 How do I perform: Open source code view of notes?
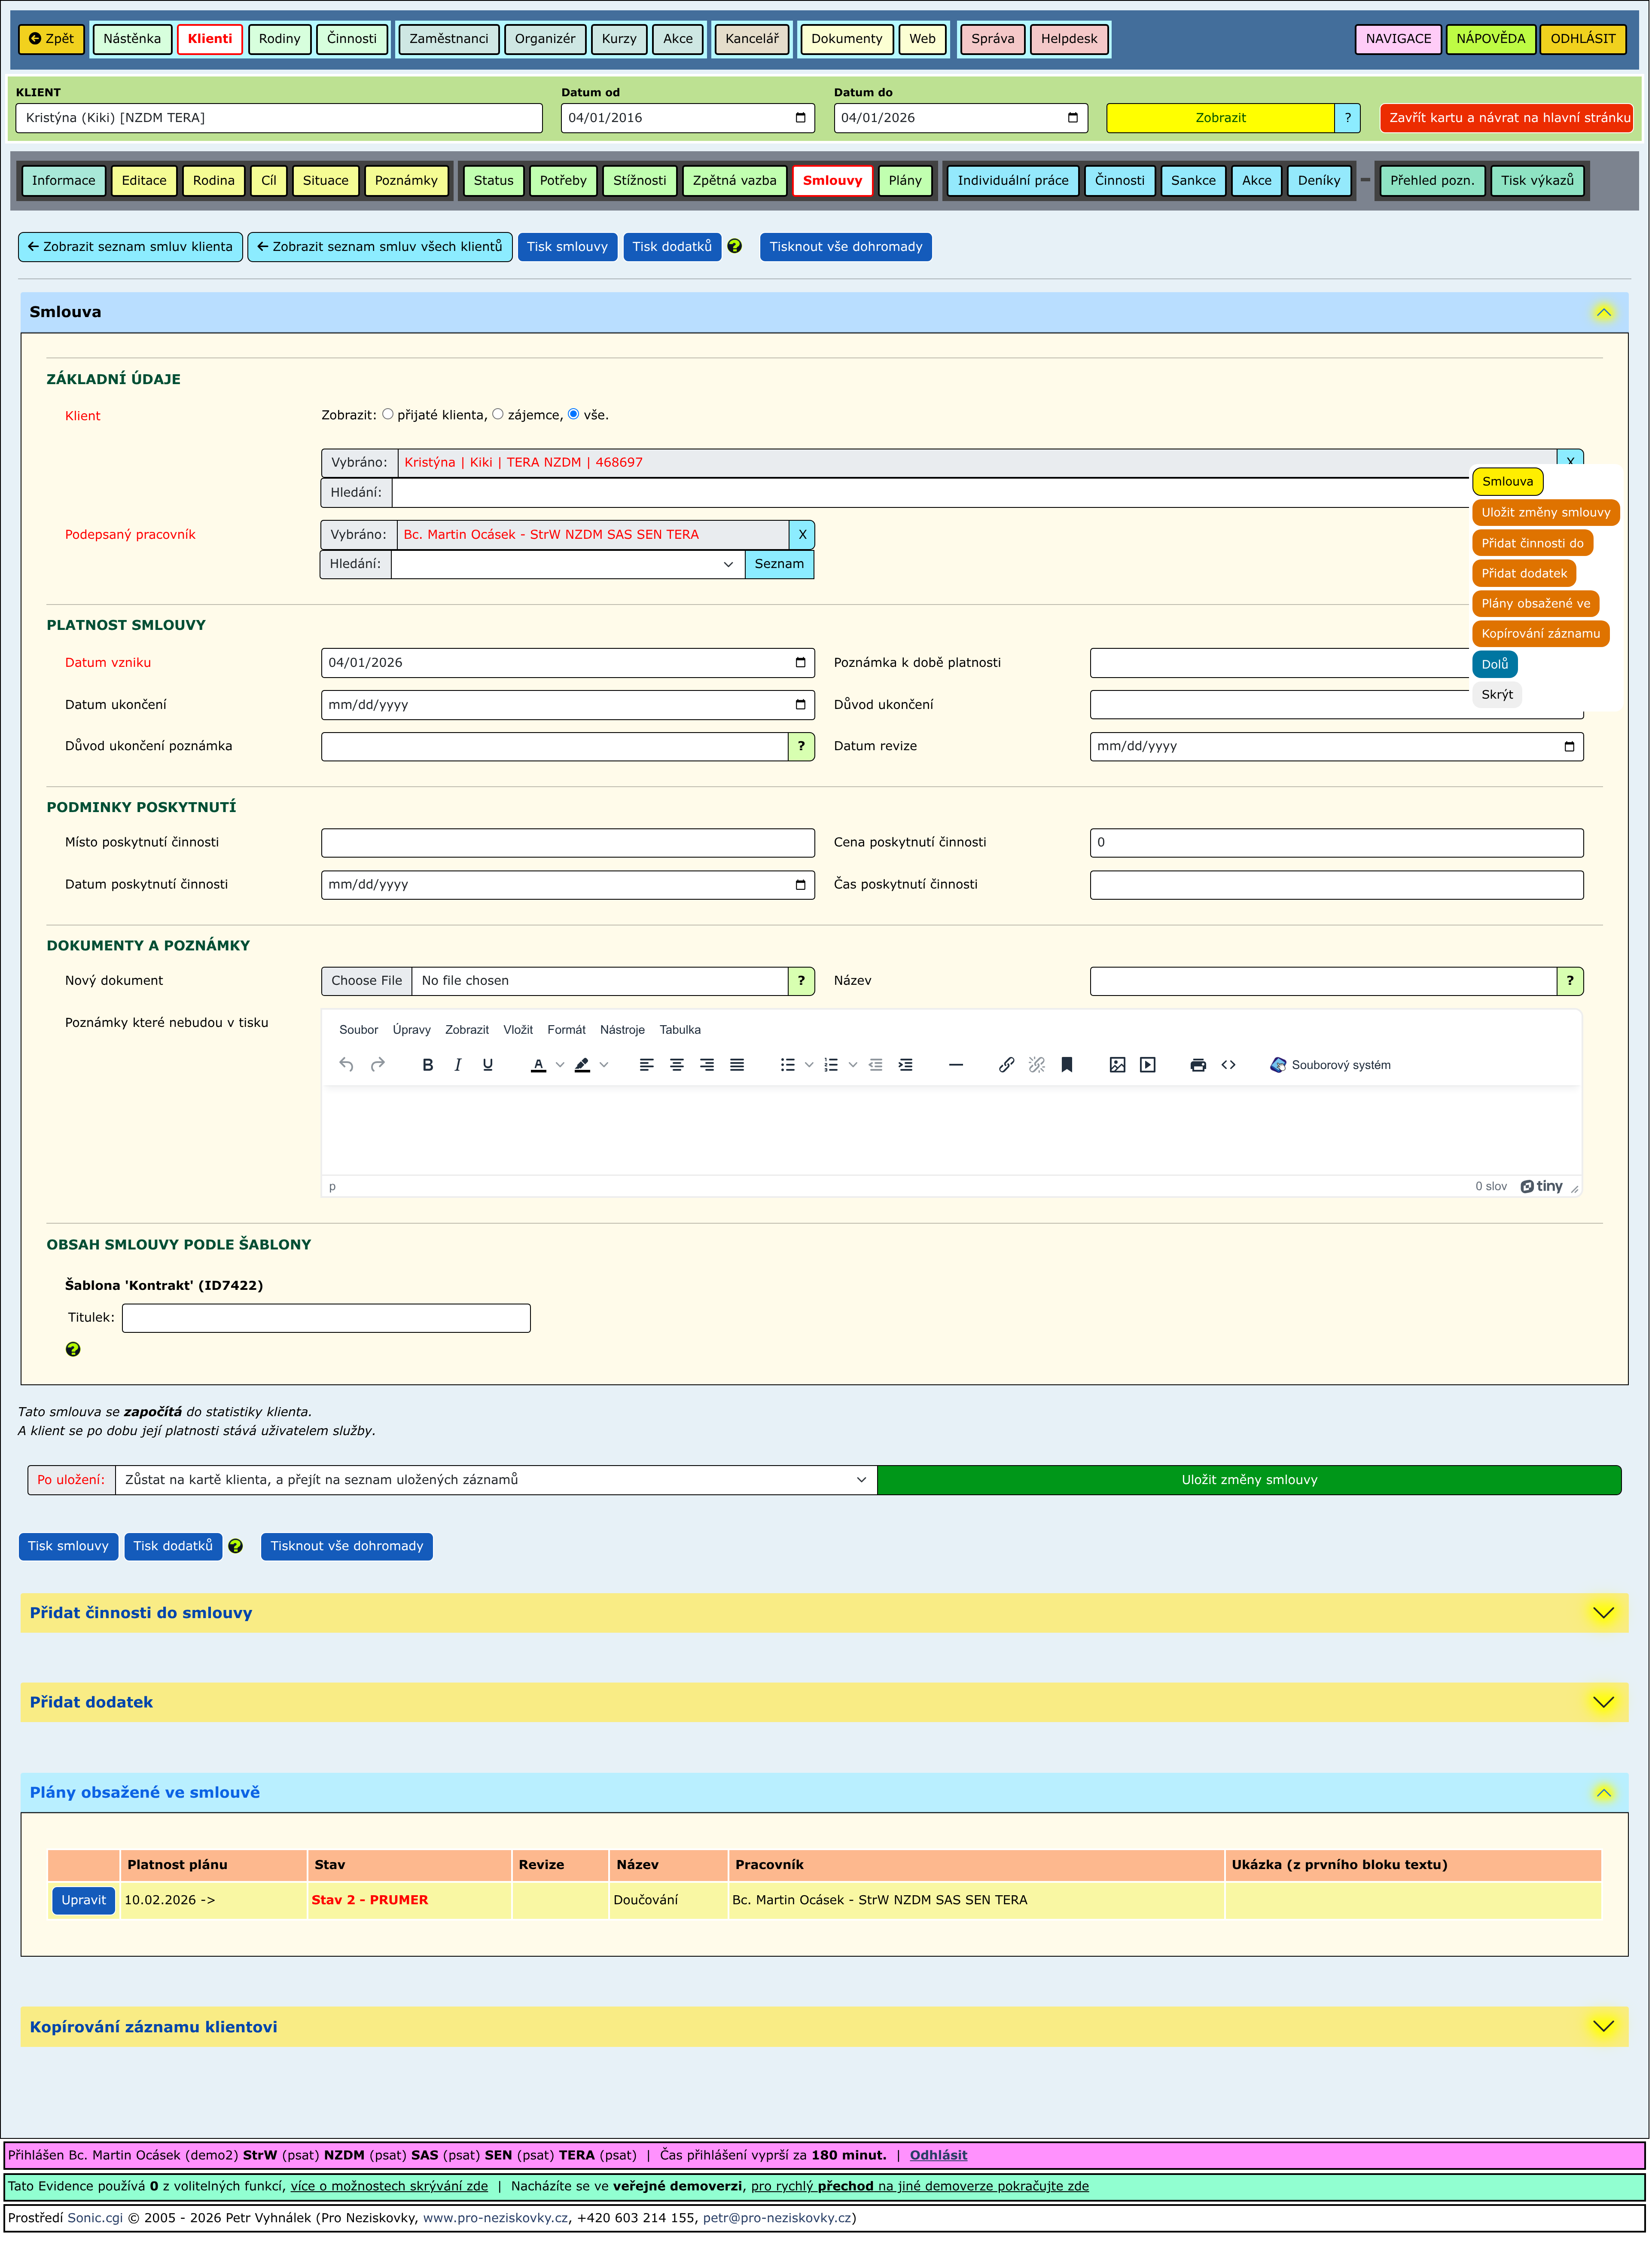coord(1229,1065)
